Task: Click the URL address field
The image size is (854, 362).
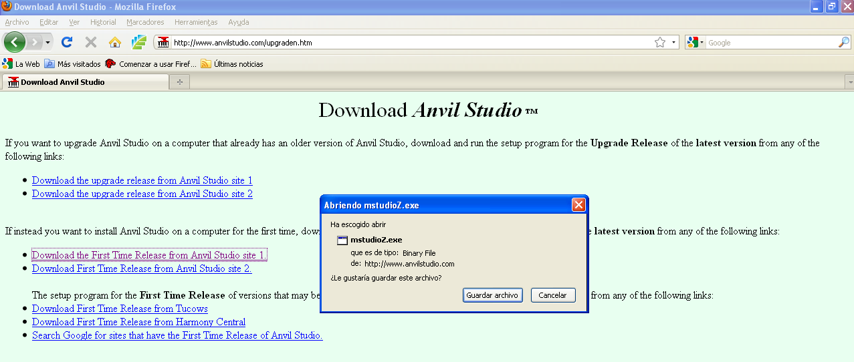Action: coord(411,42)
